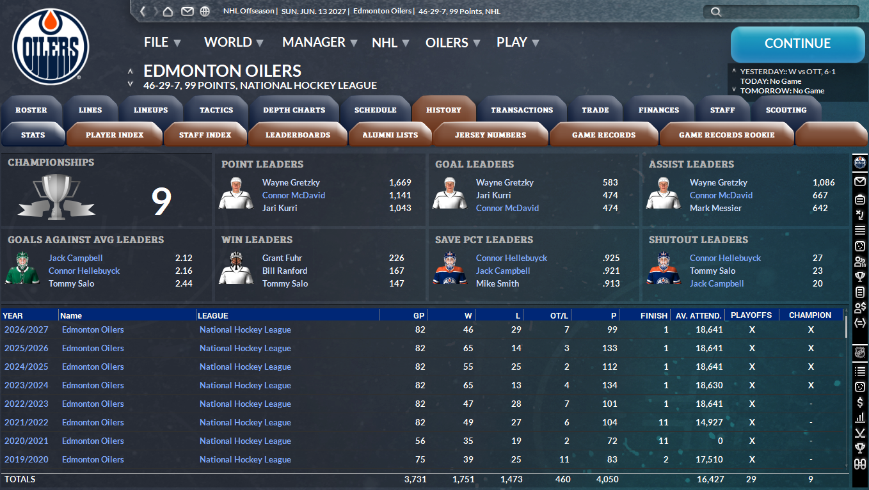
Task: Open the bar chart icon in the sidebar
Action: pyautogui.click(x=860, y=418)
